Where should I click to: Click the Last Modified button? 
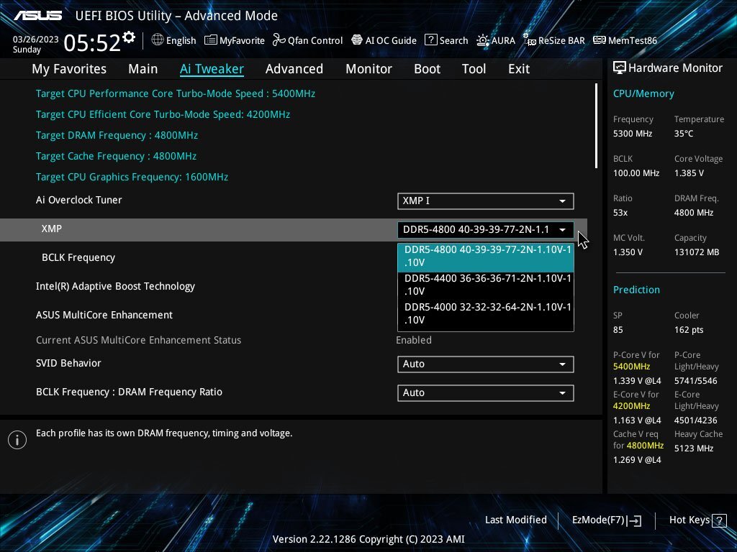coord(515,520)
